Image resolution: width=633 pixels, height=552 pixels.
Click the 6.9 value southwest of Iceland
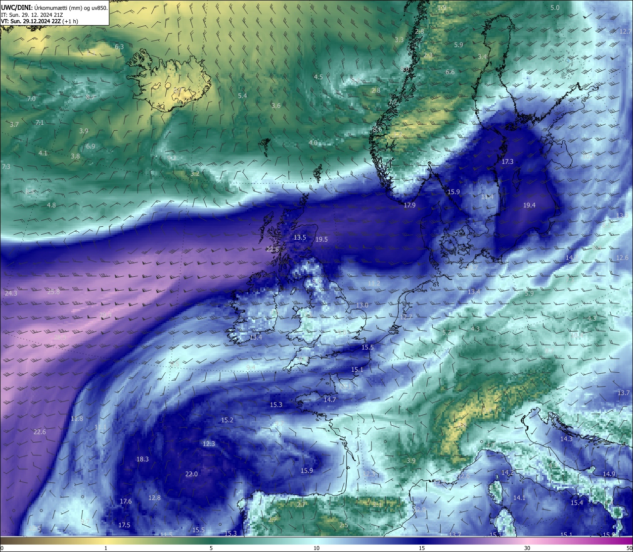90,146
